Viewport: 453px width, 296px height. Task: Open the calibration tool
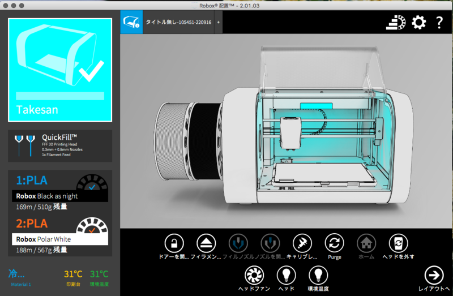(x=302, y=243)
